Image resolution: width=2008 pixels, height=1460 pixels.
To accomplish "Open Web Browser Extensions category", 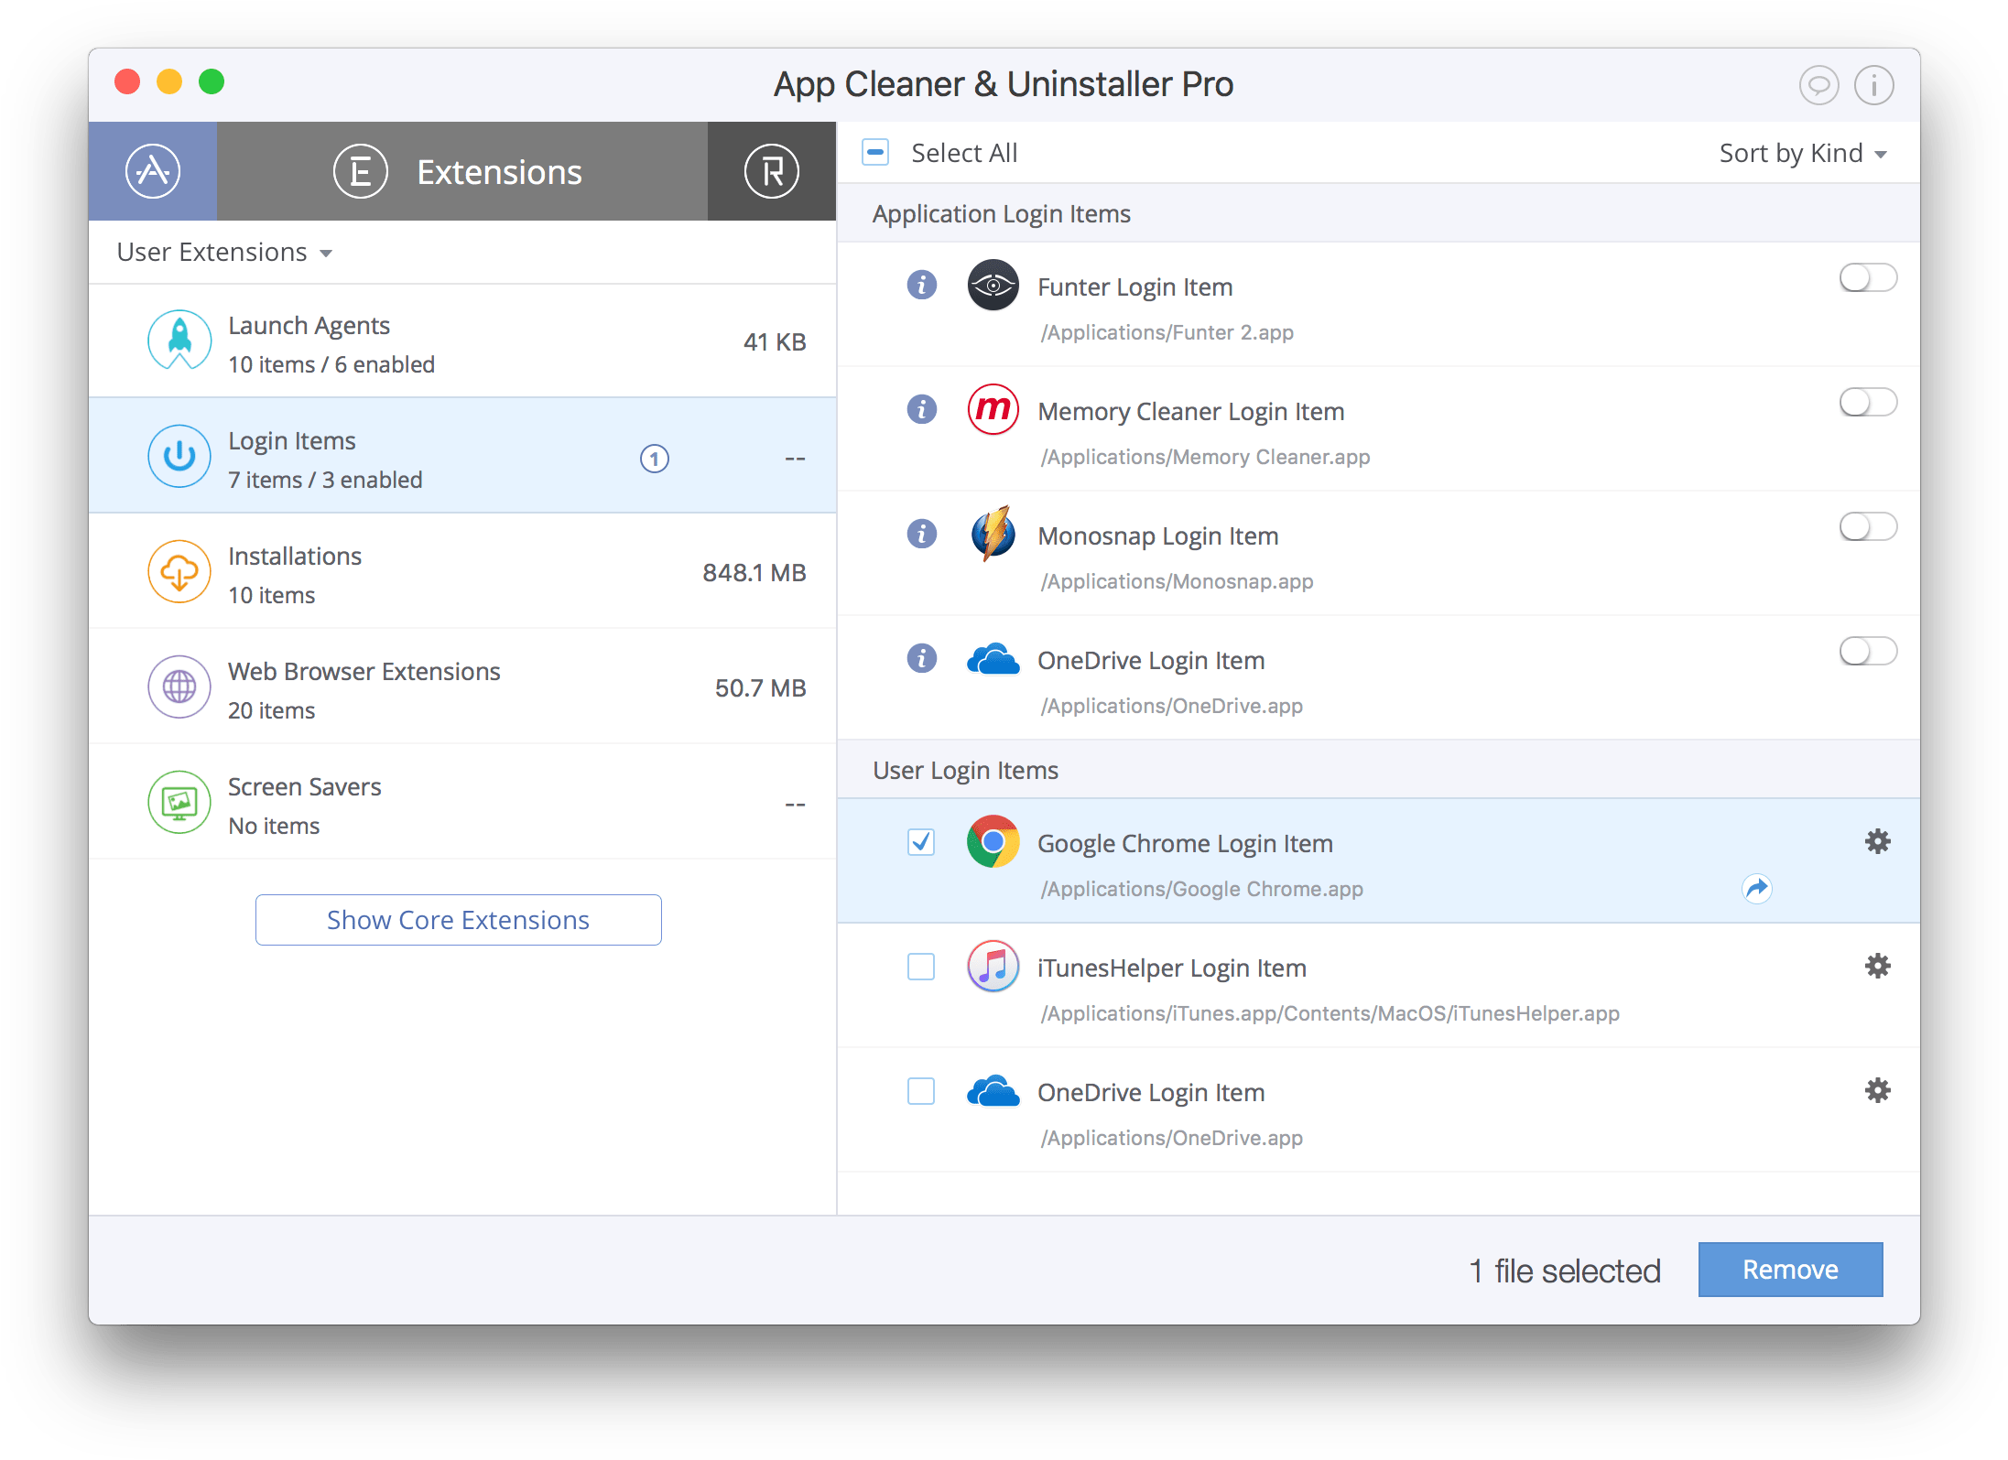I will click(x=462, y=687).
